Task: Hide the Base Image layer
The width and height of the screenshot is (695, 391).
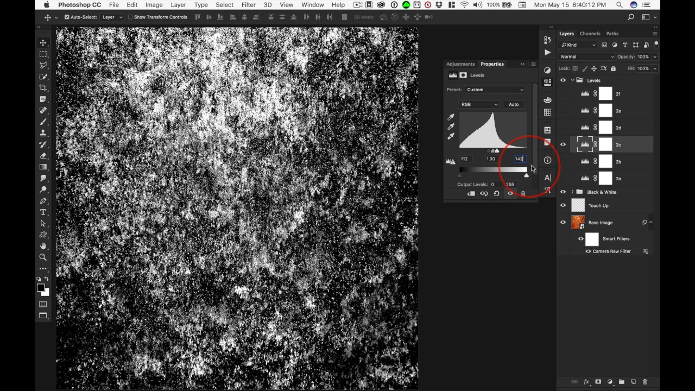Action: pyautogui.click(x=563, y=222)
